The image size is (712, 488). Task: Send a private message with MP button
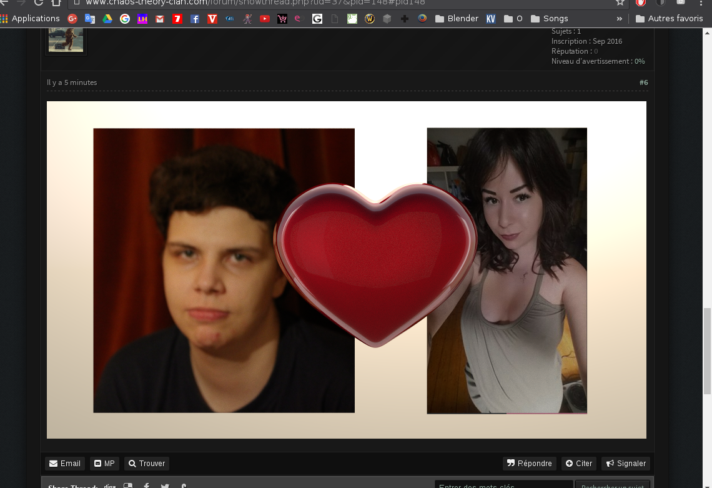104,464
